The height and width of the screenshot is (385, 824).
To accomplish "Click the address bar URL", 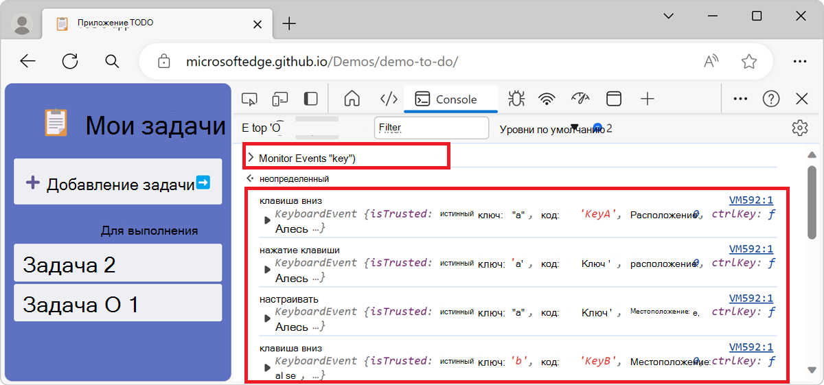I will coord(322,61).
